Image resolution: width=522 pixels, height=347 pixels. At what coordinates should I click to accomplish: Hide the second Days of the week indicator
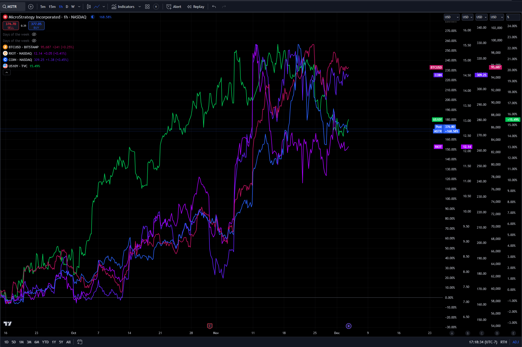(x=34, y=40)
